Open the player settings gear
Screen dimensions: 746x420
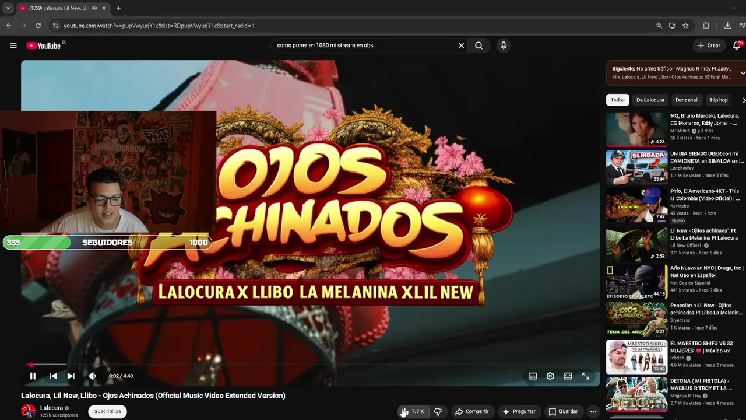[550, 376]
